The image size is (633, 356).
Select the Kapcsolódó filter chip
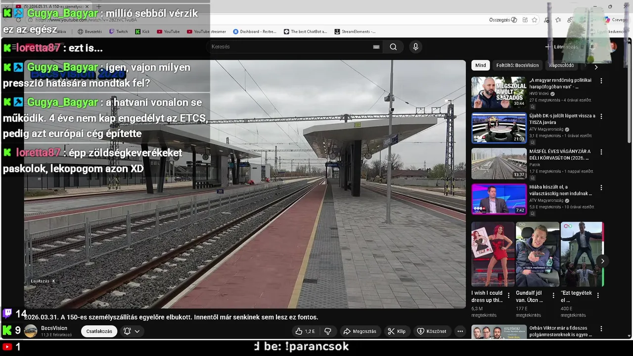coord(561,65)
